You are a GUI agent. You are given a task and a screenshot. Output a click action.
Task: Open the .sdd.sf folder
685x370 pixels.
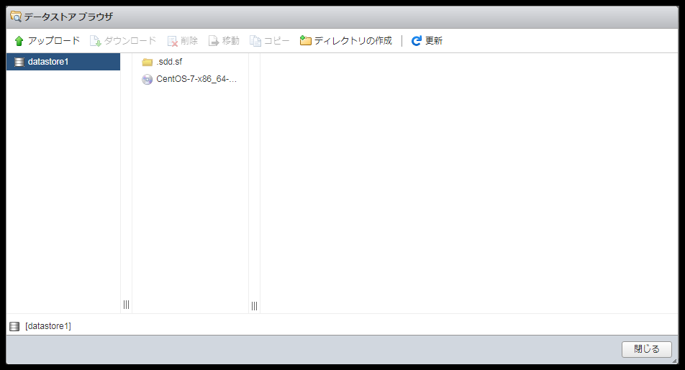(169, 62)
